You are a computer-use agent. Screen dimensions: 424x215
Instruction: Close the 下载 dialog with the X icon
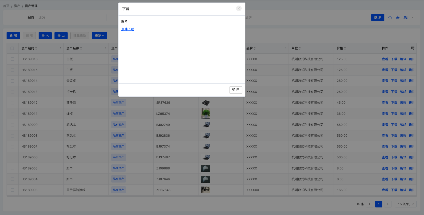239,9
